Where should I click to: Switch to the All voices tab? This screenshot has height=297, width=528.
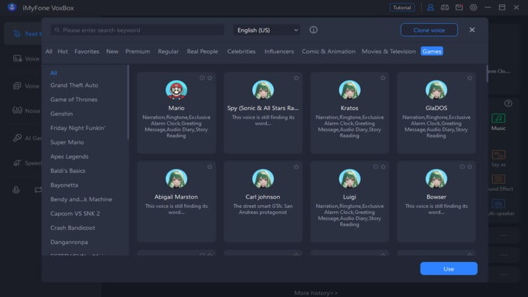point(49,51)
